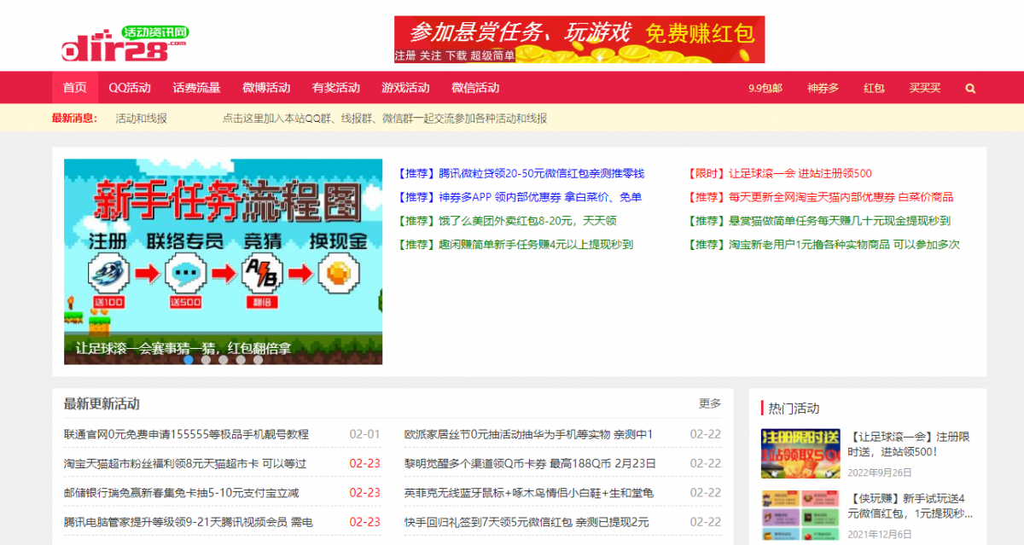Open the 新手任务流程图 carousel slide

(224, 262)
